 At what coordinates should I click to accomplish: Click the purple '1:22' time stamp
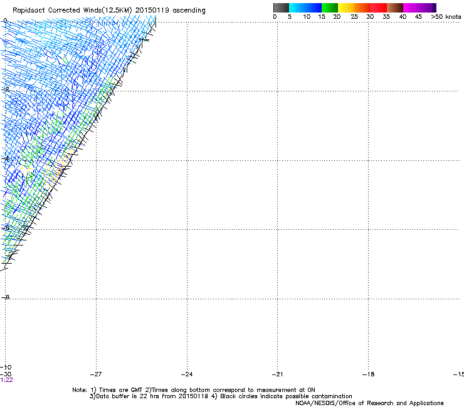6,380
